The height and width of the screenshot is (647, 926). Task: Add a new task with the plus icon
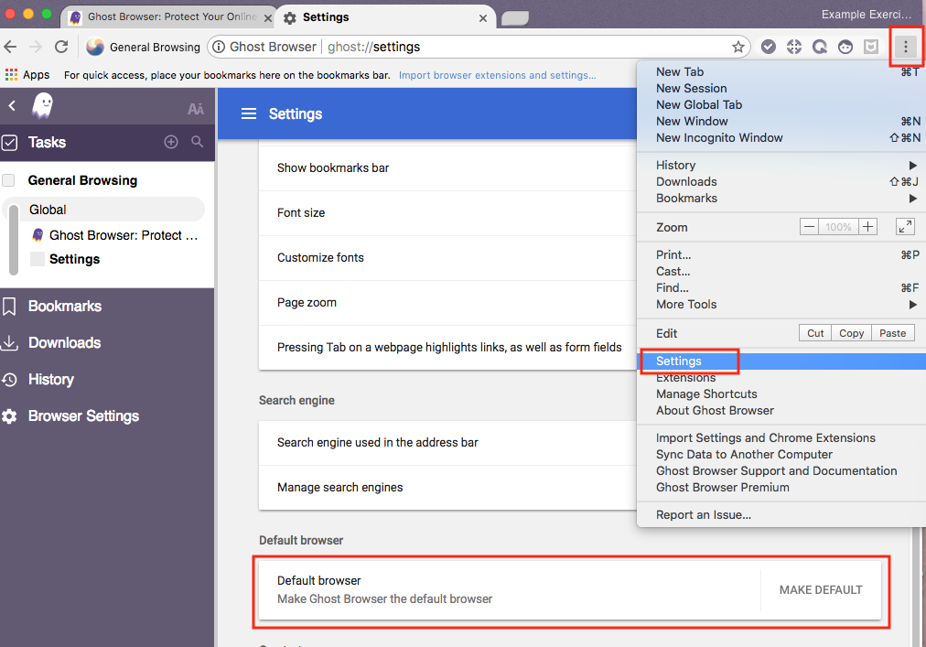point(171,142)
